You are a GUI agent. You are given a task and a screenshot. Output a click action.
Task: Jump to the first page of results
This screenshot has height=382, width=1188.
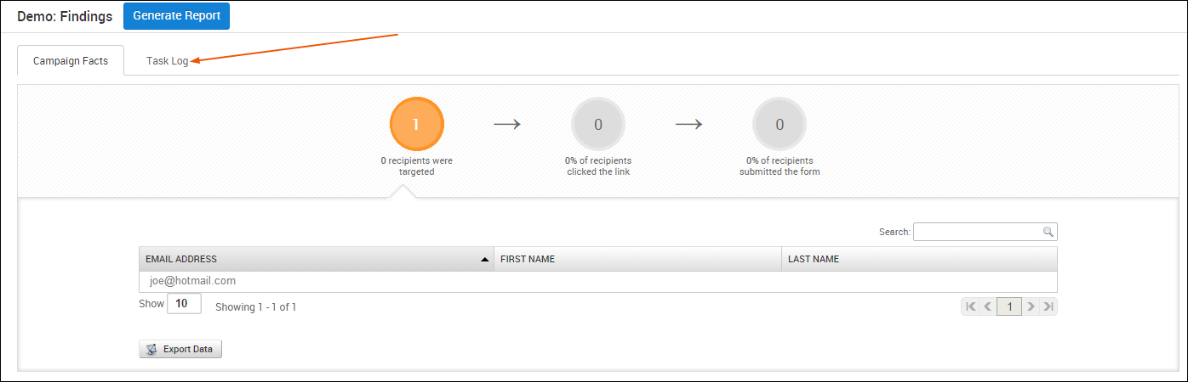[970, 306]
